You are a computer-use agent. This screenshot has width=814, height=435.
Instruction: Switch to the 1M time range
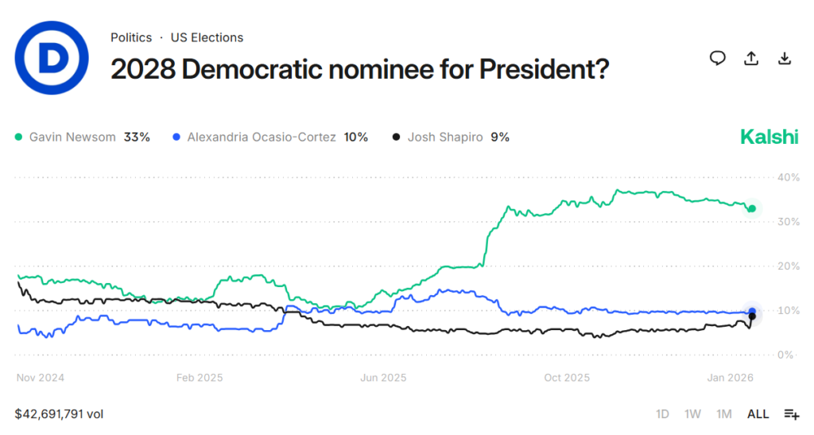pyautogui.click(x=723, y=414)
